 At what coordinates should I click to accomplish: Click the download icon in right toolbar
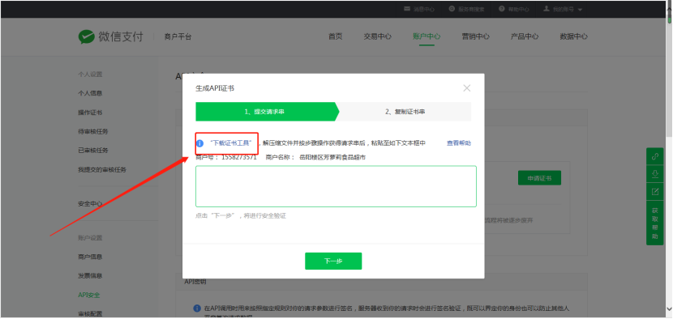(655, 174)
